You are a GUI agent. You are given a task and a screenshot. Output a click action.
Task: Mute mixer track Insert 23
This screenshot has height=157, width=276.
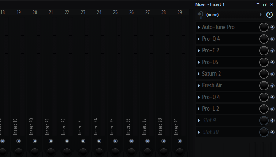(83, 141)
